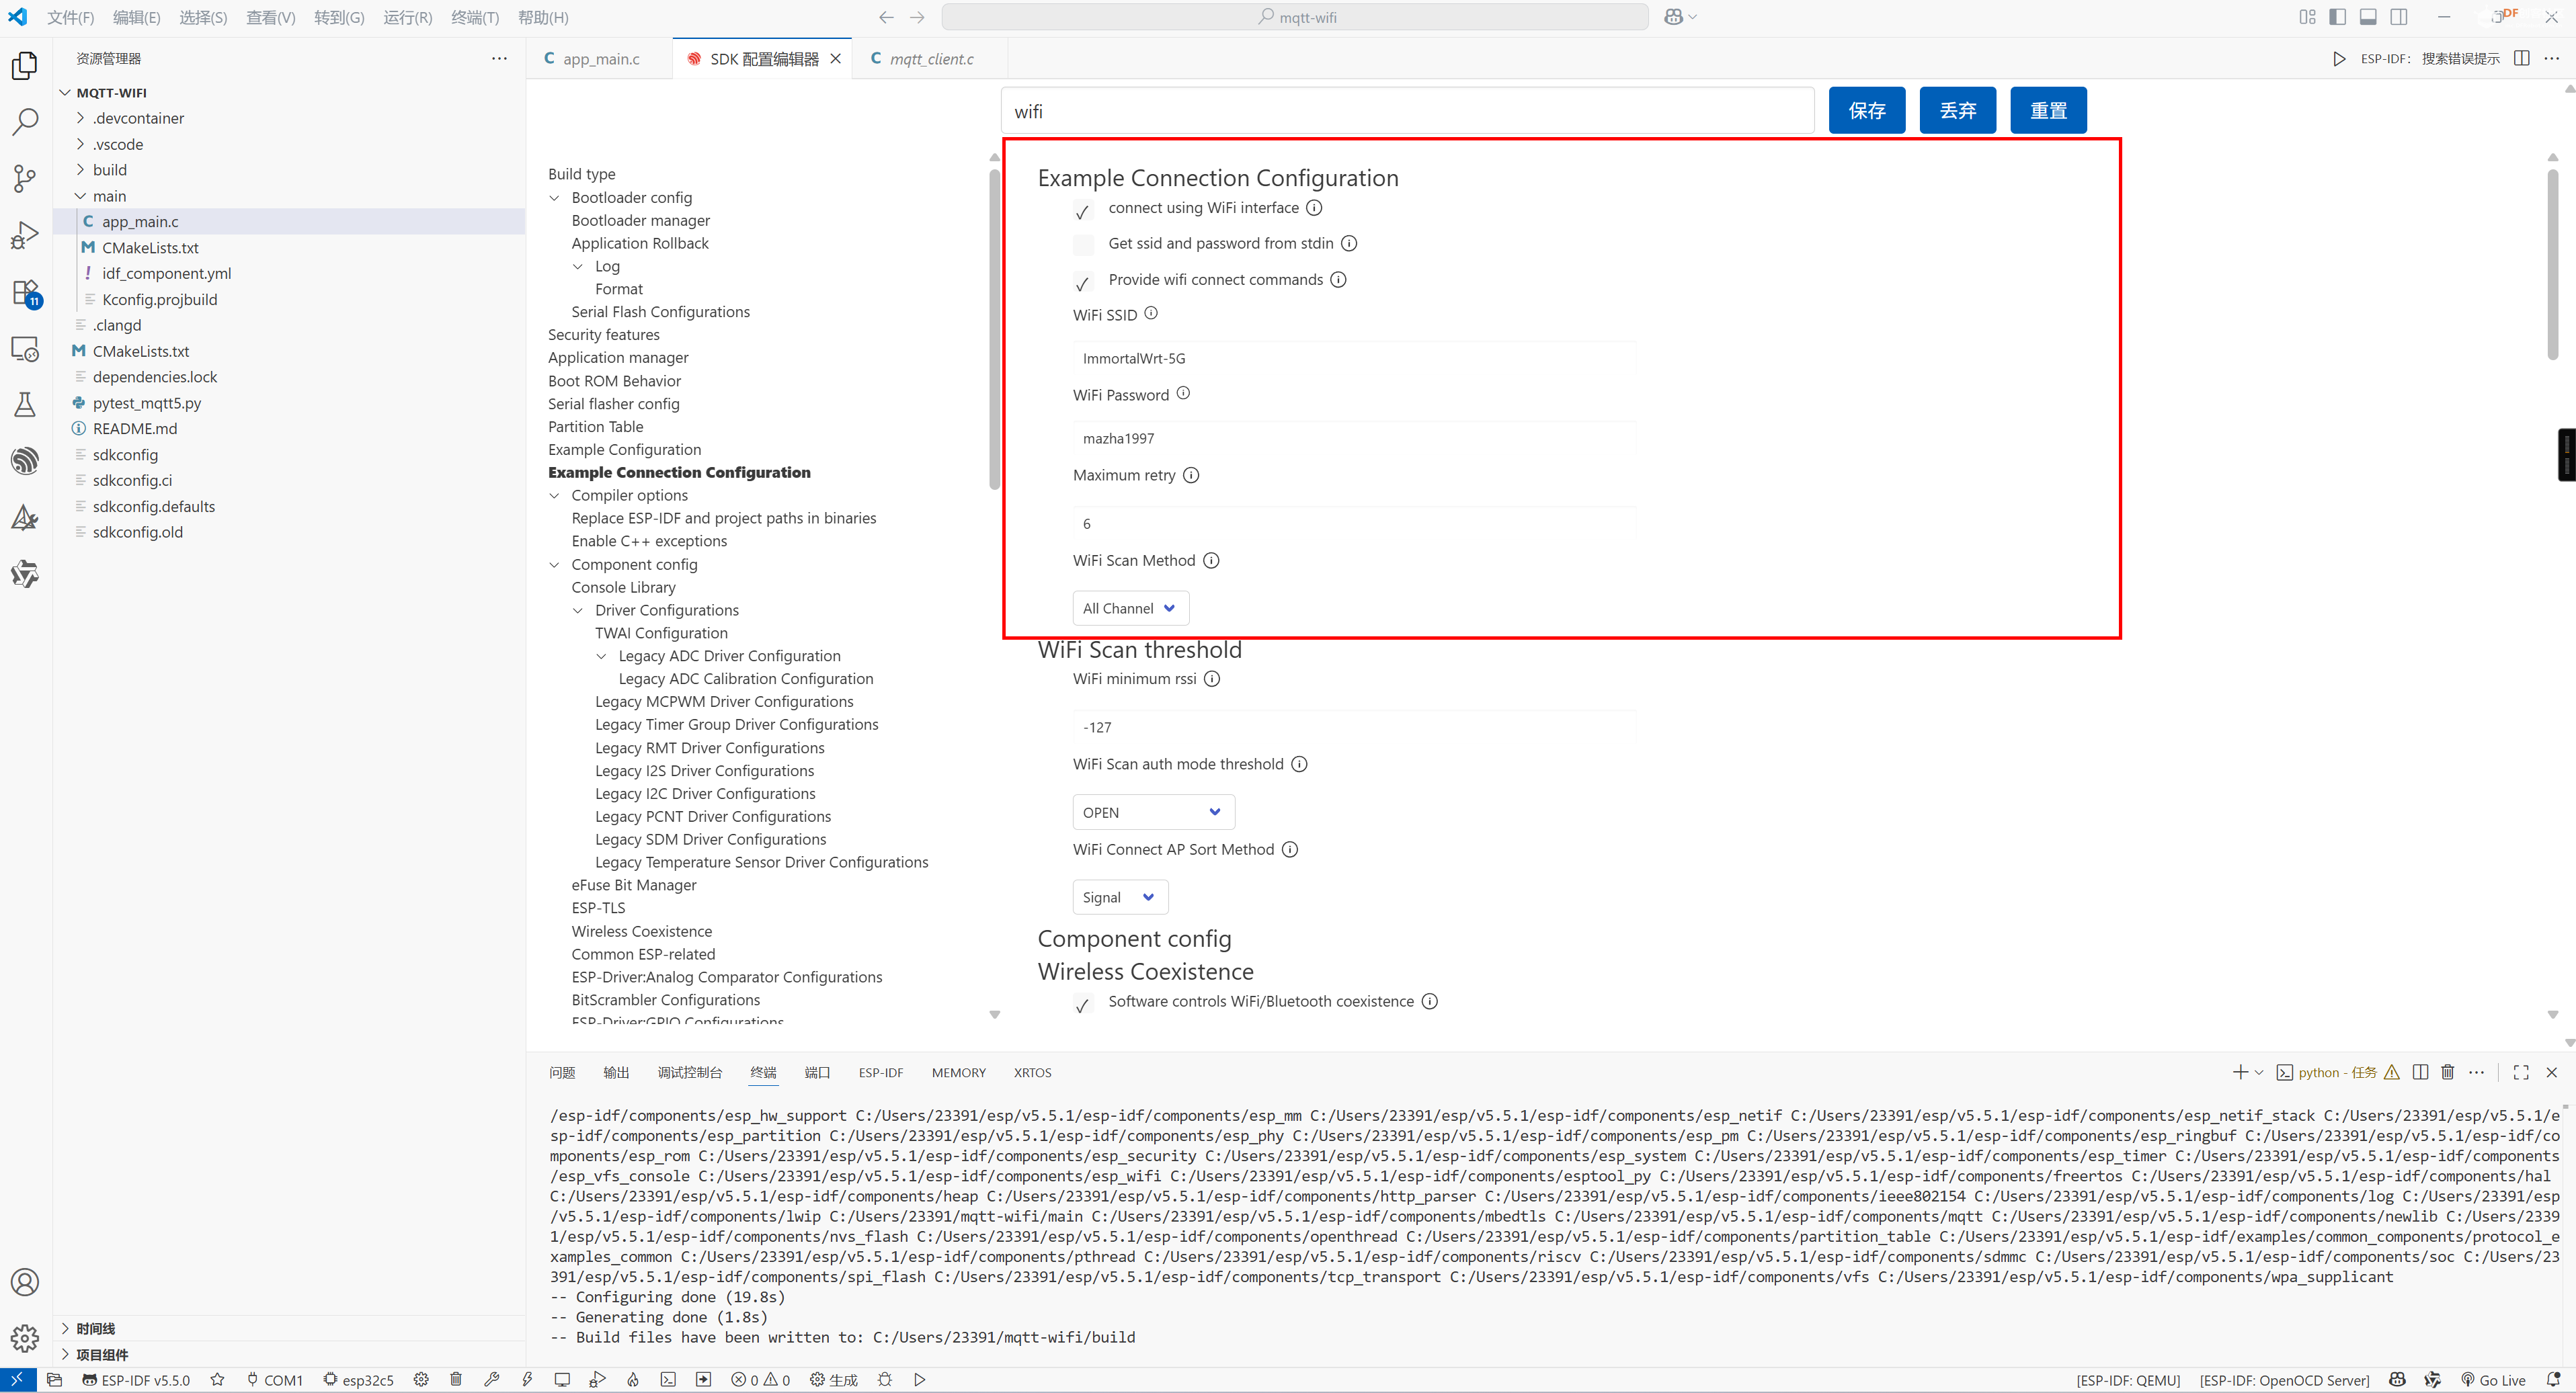Click the 保存 save button
2576x1393 pixels.
(1866, 110)
